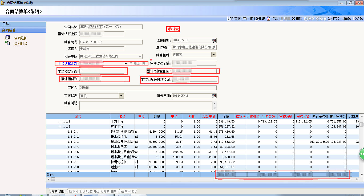Click the 上报结算金额 link label
This screenshot has width=364, height=196.
tap(67, 64)
